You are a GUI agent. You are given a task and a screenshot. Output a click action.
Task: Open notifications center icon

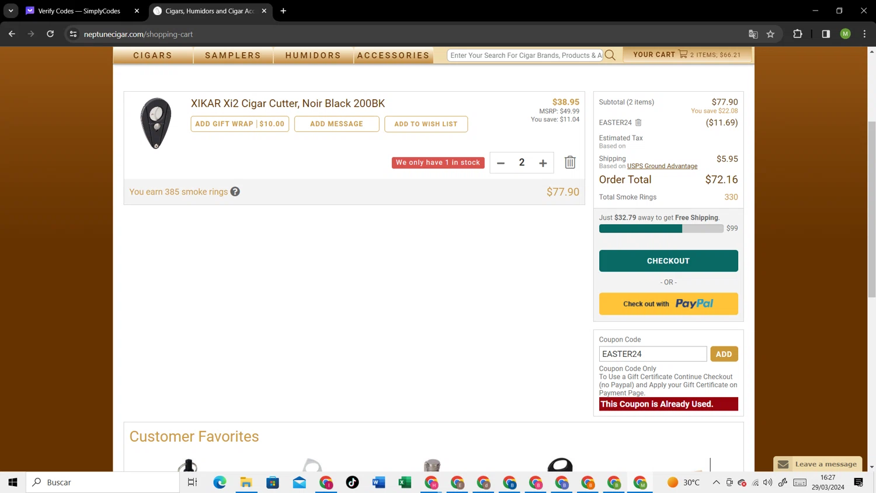pos(858,482)
